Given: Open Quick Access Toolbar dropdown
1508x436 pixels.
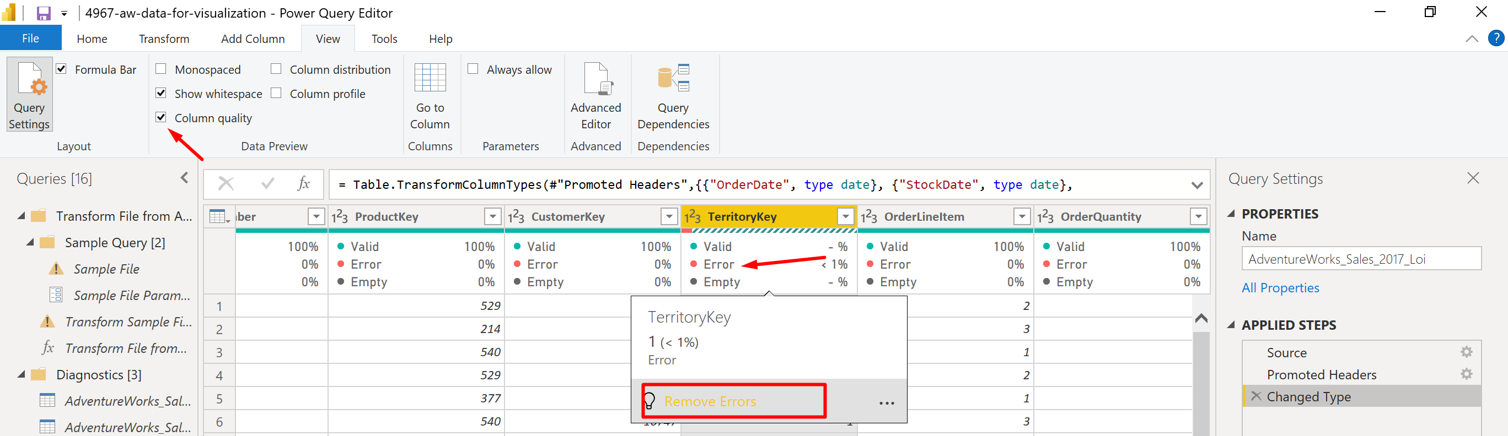Looking at the screenshot, I should point(65,13).
